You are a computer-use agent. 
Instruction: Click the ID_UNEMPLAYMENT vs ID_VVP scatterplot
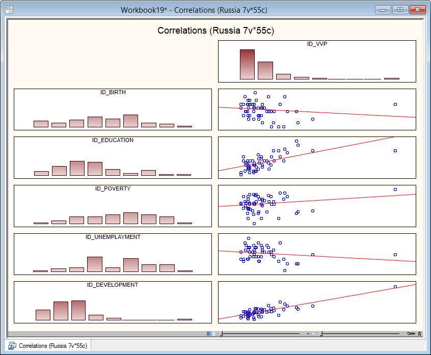[x=317, y=254]
